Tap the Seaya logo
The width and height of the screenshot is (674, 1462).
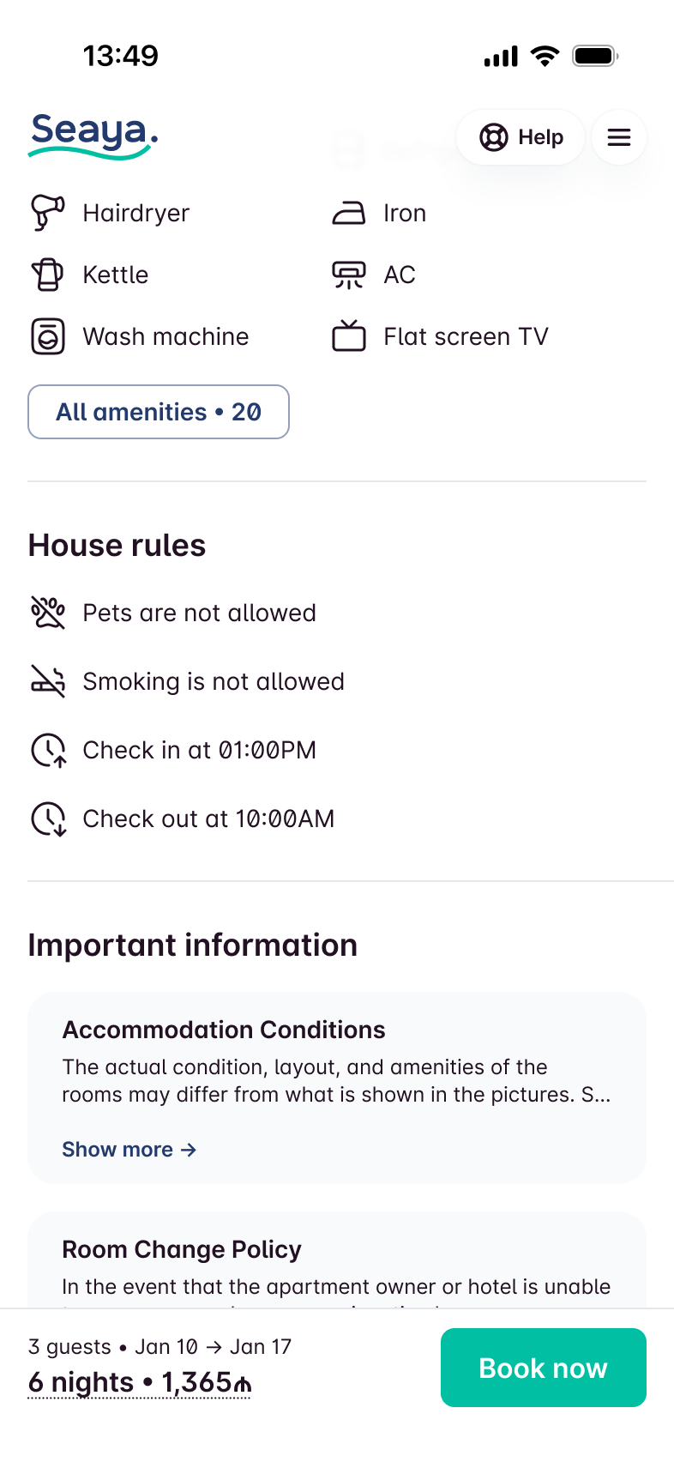point(93,136)
